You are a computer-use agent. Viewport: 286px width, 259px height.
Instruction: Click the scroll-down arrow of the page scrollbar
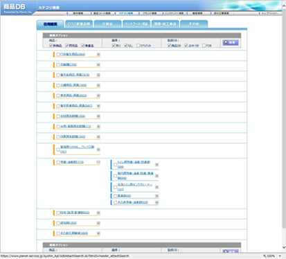pyautogui.click(x=284, y=247)
